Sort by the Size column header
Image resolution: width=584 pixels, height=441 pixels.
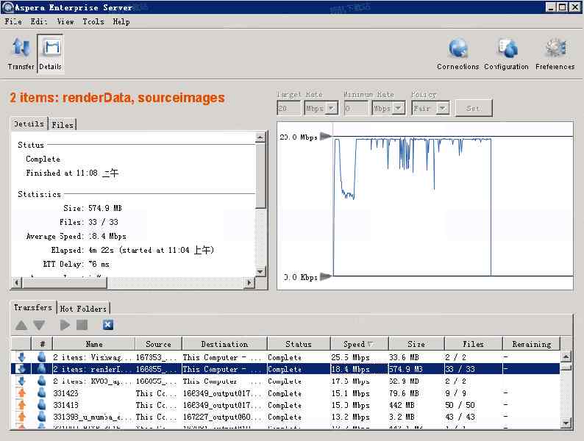coord(416,344)
